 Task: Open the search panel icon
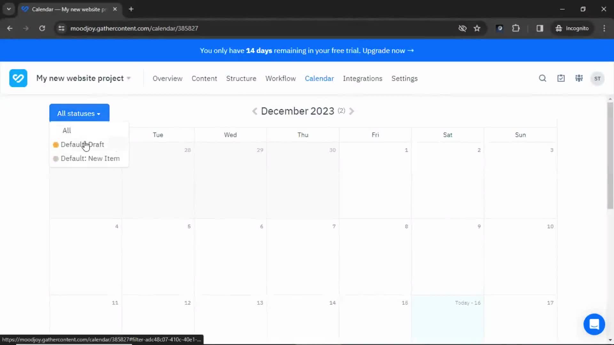(543, 78)
